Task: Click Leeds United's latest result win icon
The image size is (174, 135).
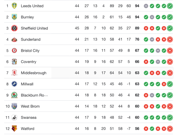Action: click(x=170, y=6)
